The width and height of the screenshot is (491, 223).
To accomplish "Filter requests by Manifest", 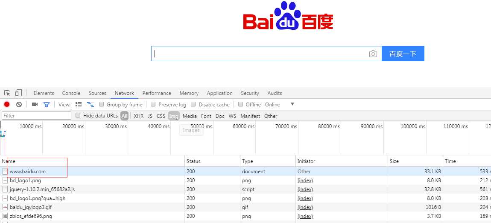I will [x=250, y=116].
